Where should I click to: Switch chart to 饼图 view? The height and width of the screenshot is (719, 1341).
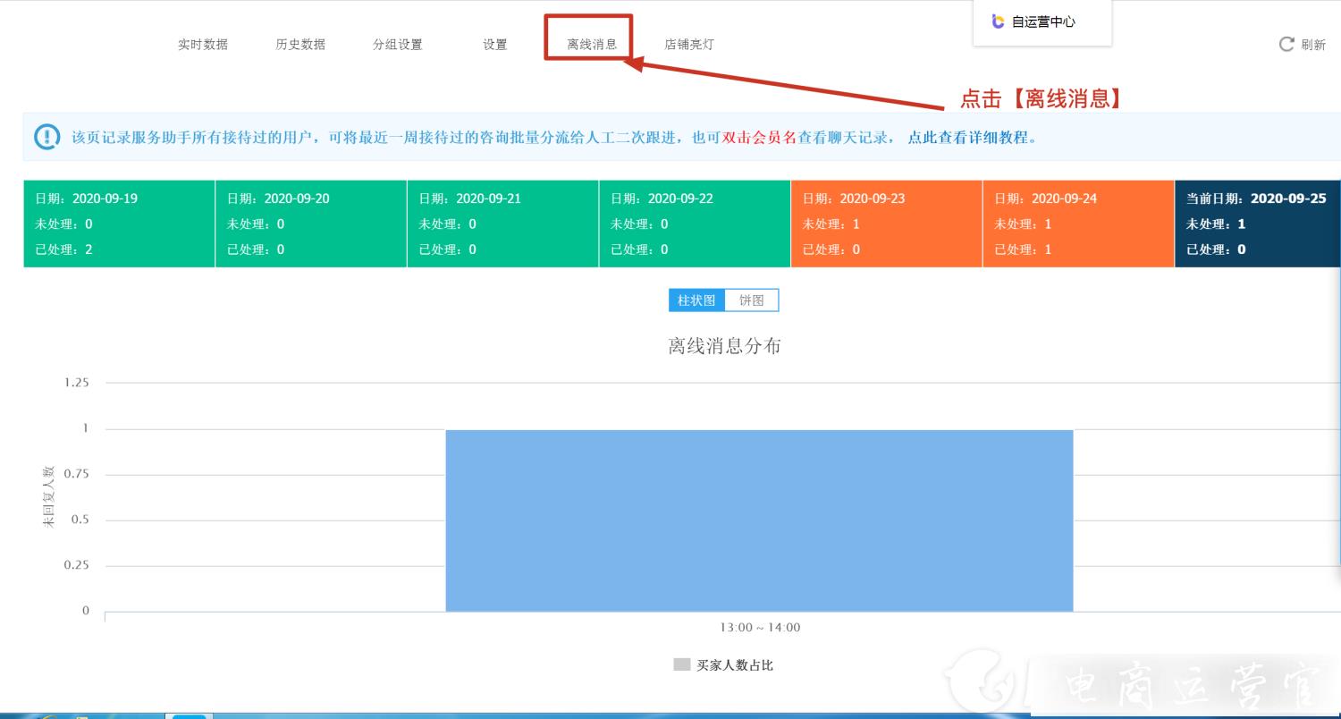(x=752, y=300)
